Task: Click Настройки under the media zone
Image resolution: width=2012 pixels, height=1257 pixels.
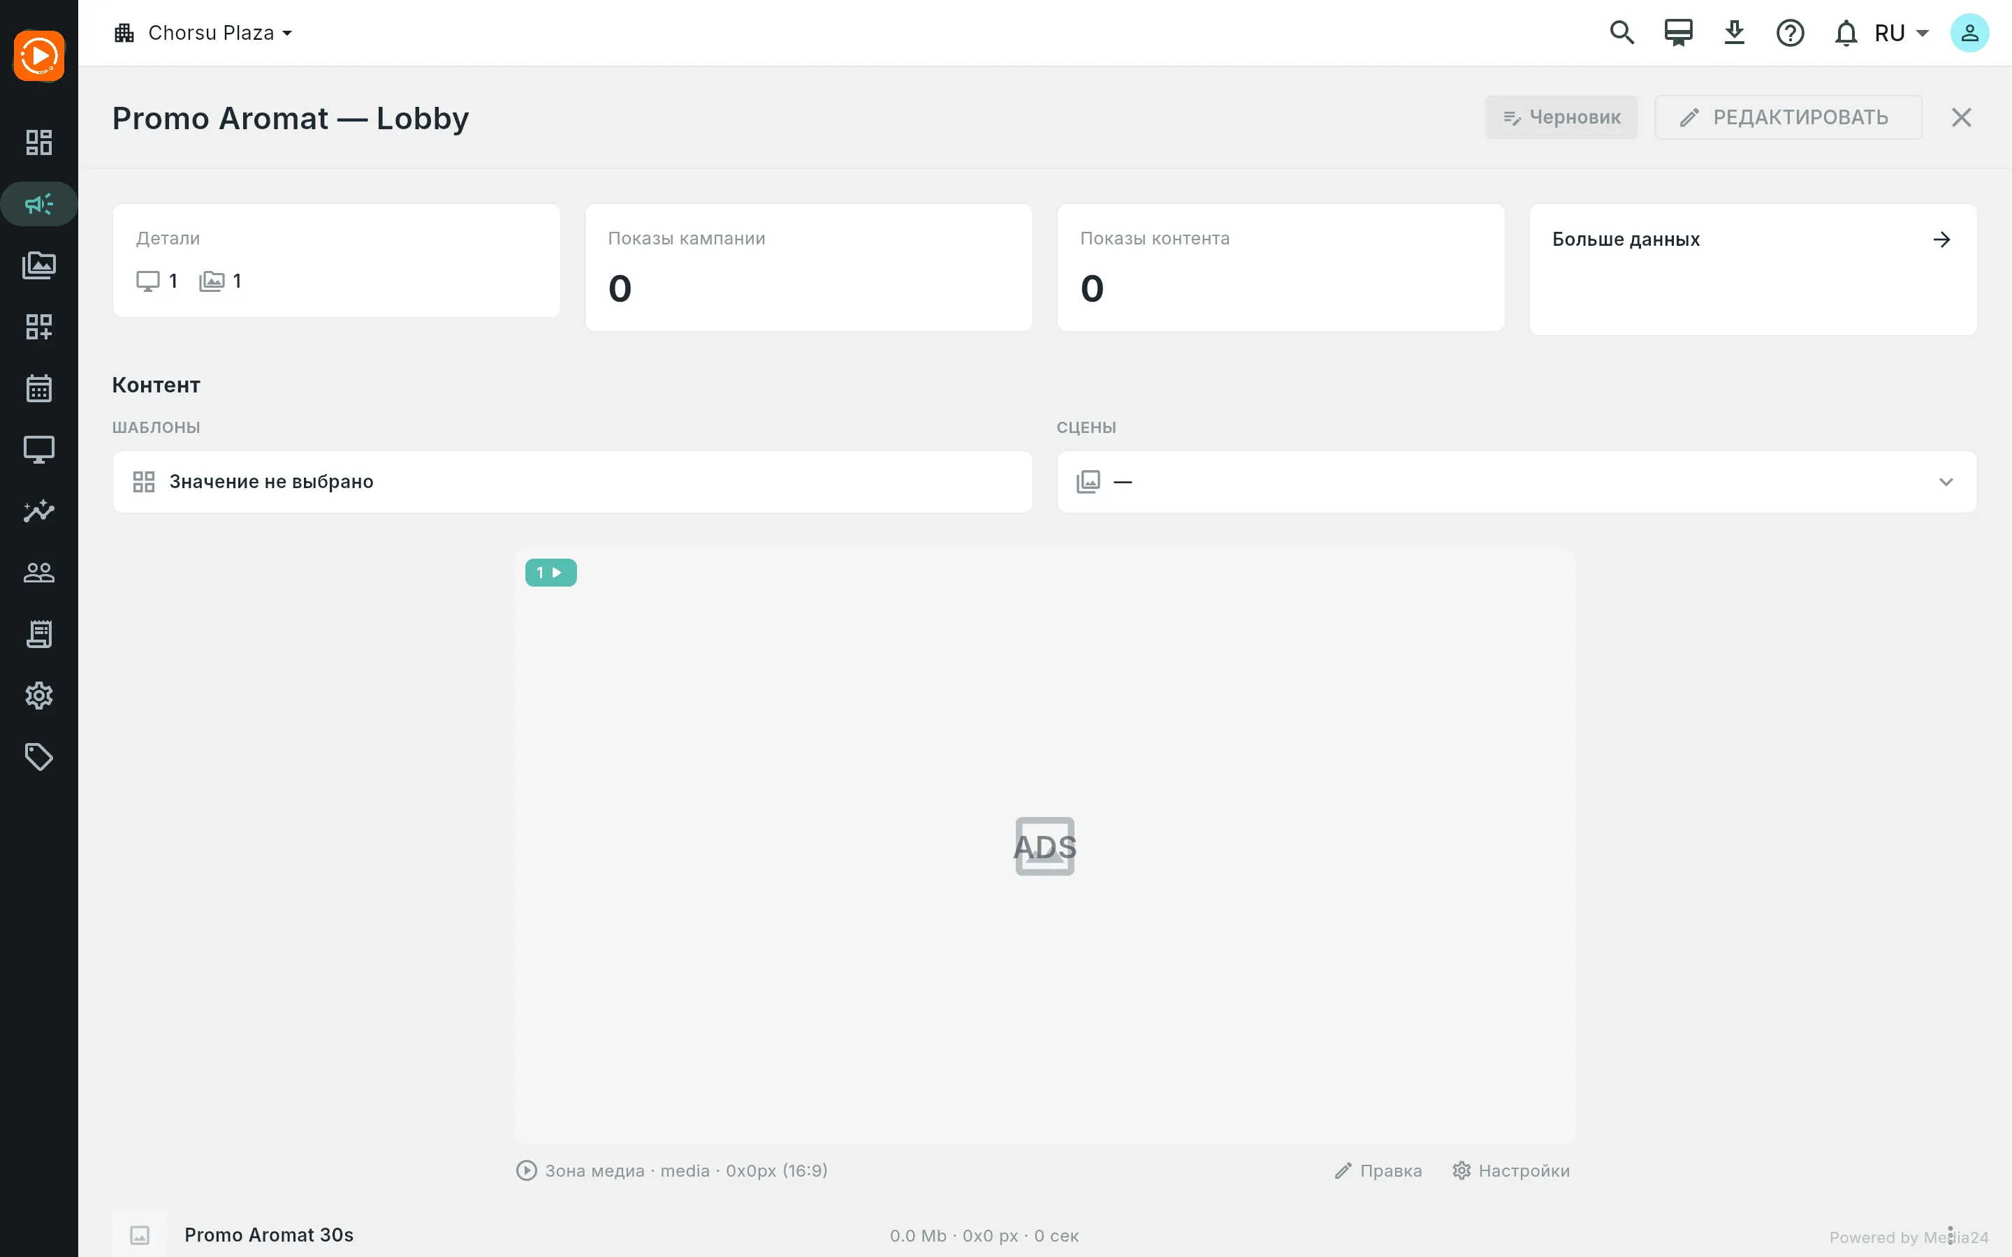Action: [1510, 1170]
